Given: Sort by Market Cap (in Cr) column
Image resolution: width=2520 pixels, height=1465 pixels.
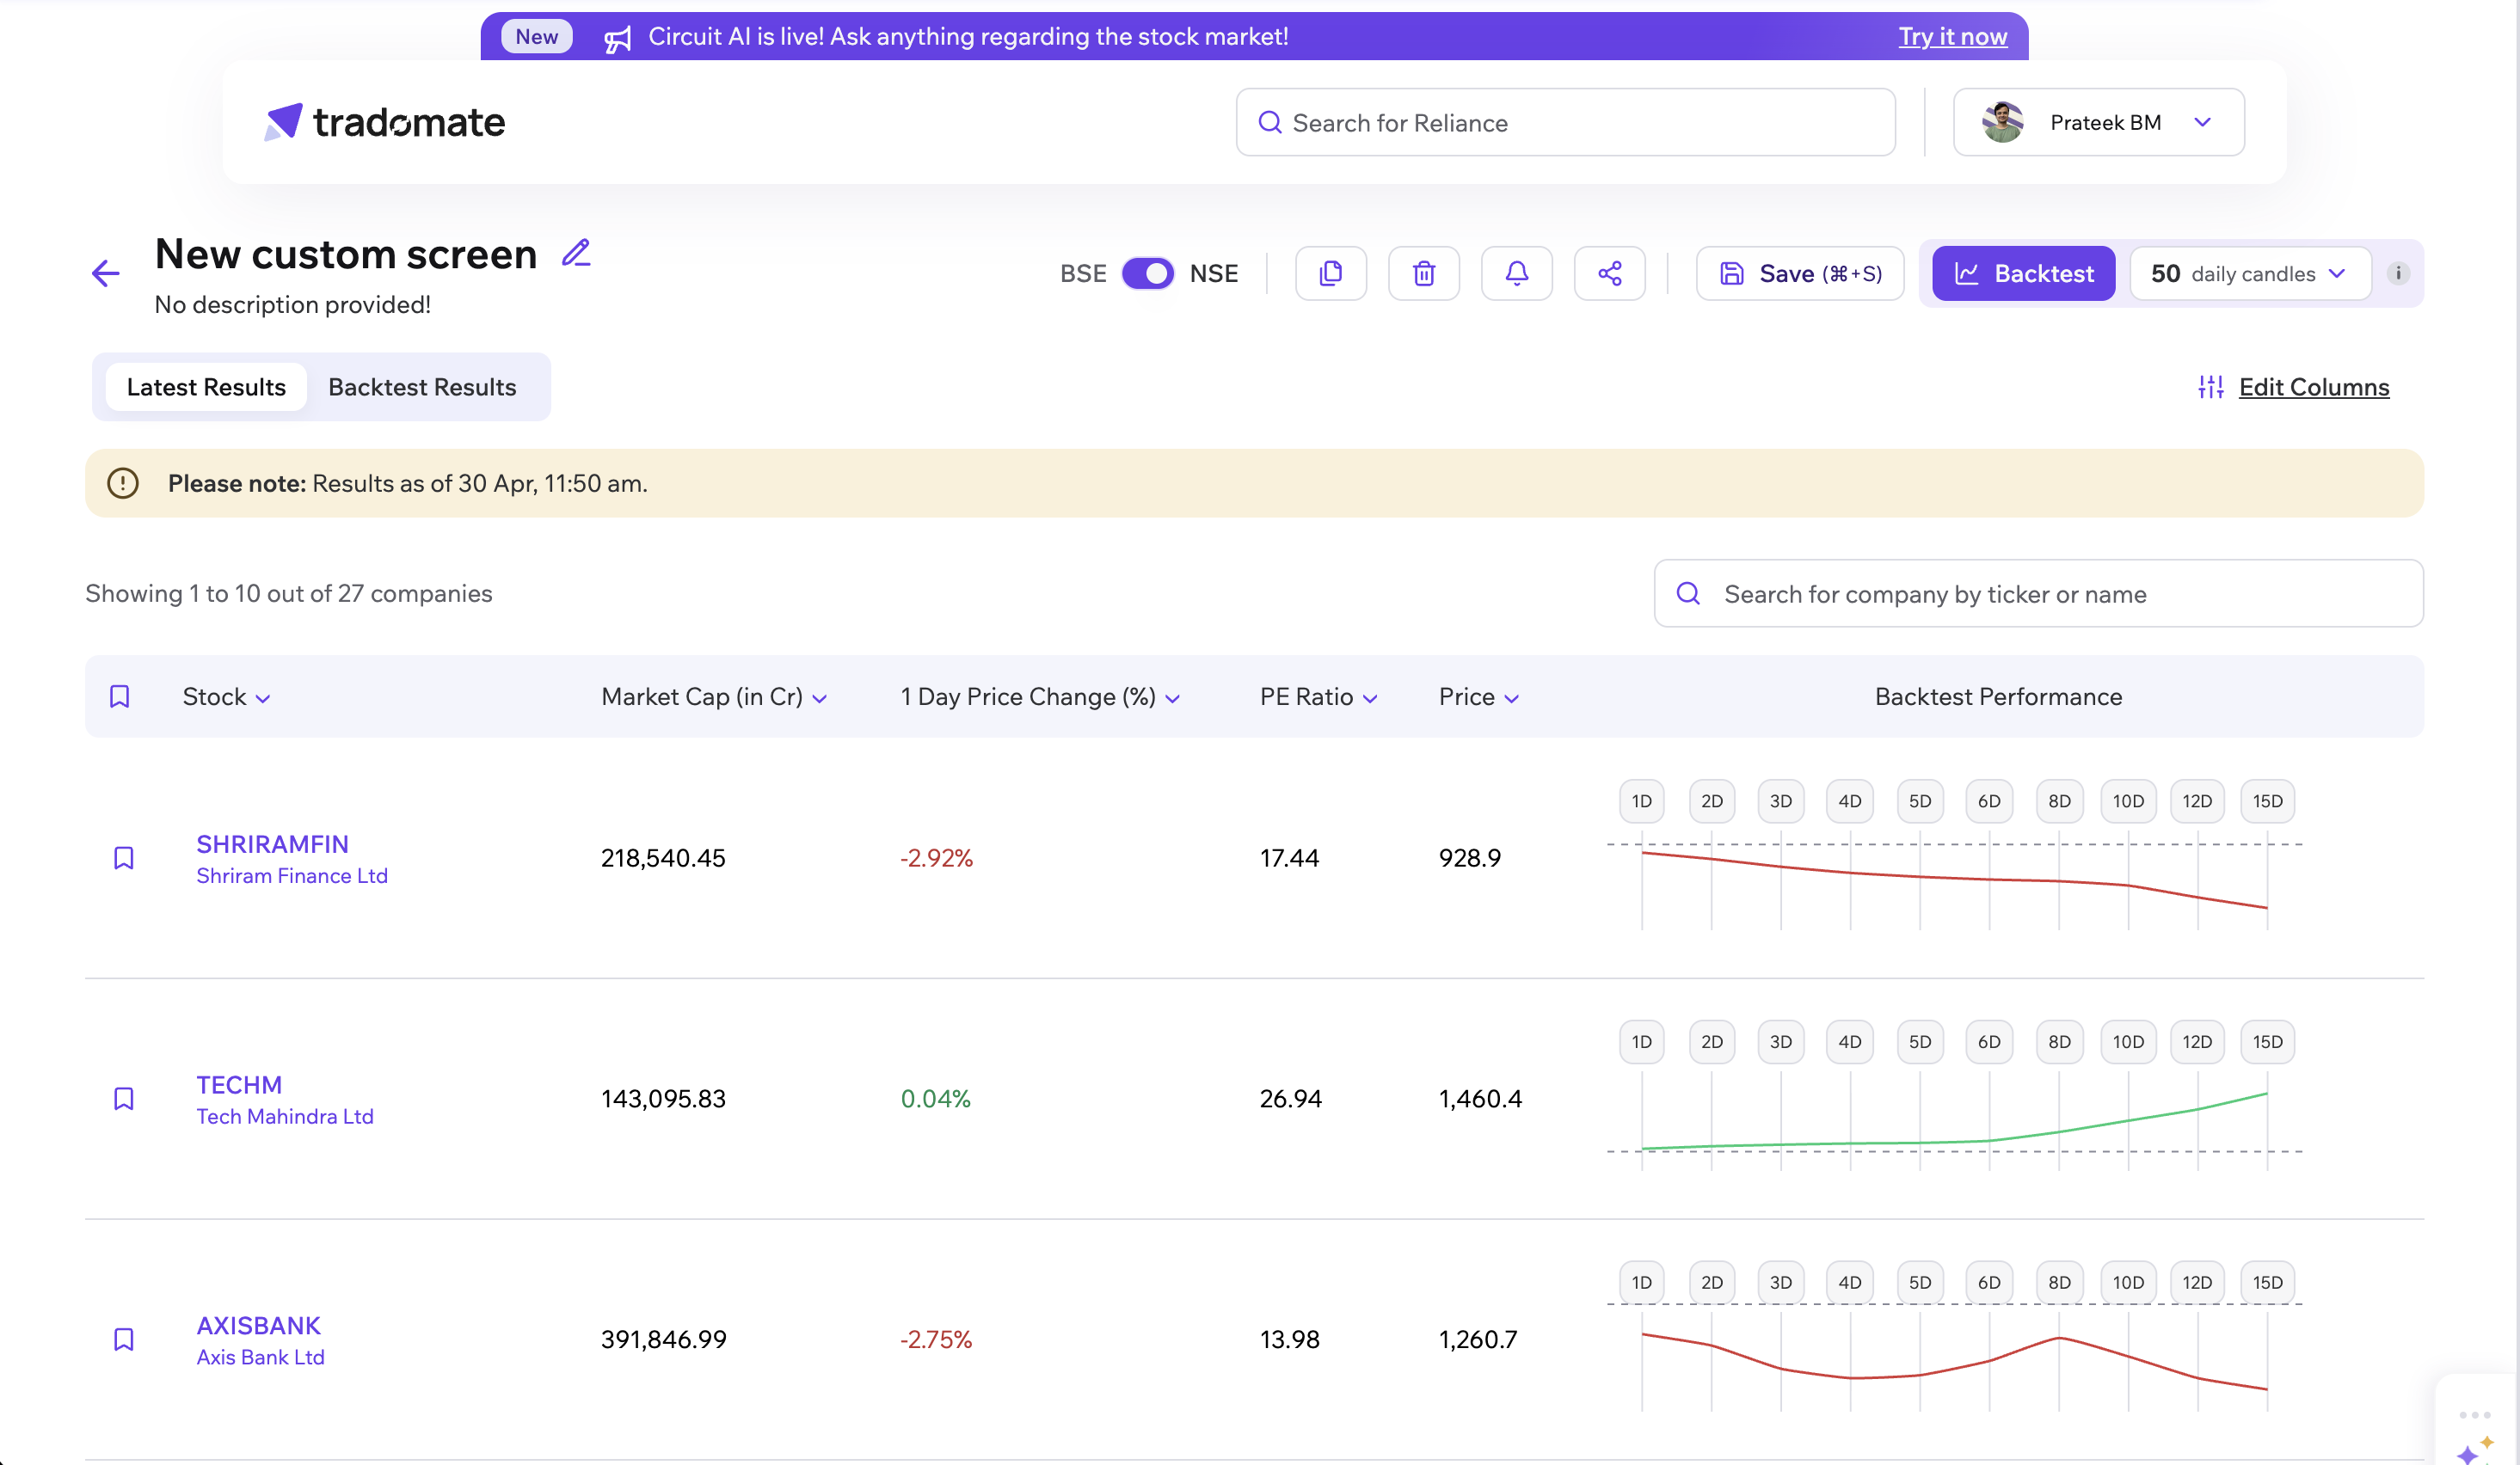Looking at the screenshot, I should (x=714, y=696).
